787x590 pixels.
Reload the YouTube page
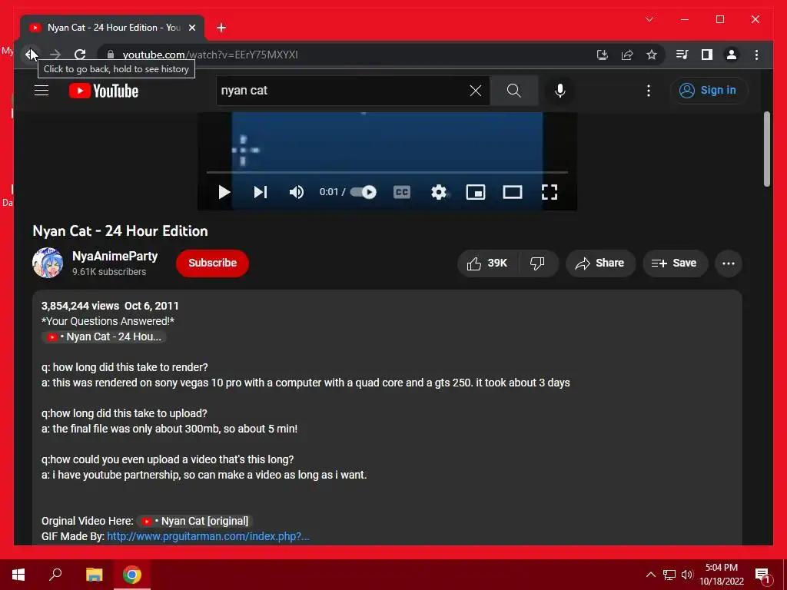[x=80, y=55]
